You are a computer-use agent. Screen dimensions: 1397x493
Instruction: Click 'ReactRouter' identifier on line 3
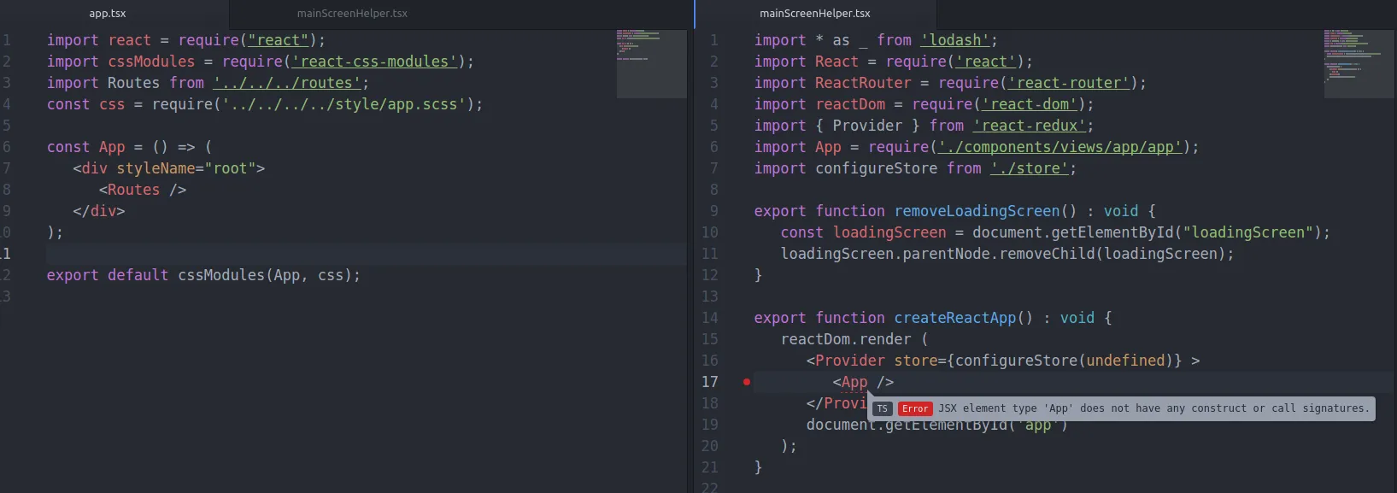[863, 83]
